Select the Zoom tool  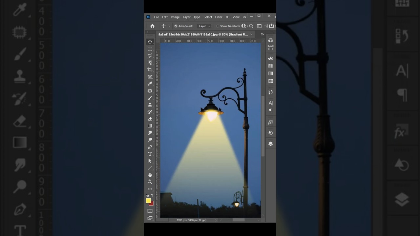[x=150, y=182]
